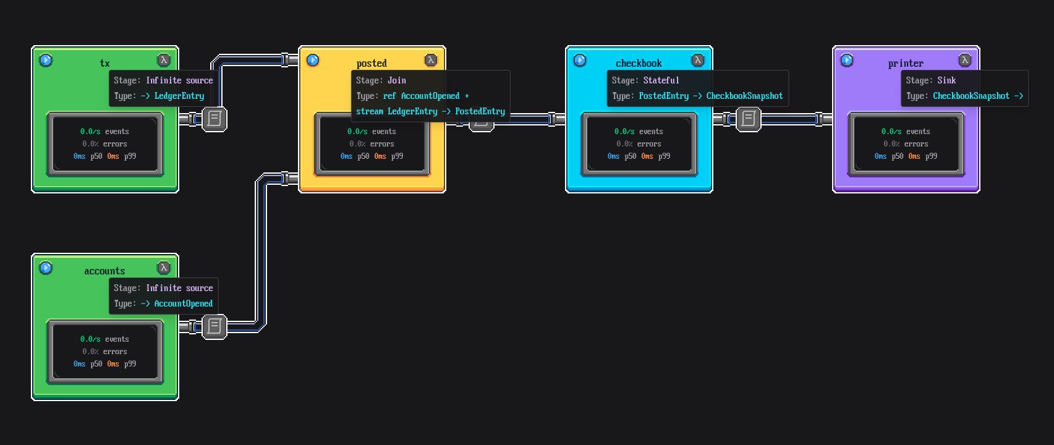Select the accounts node output document icon
The width and height of the screenshot is (1054, 445).
coord(215,326)
